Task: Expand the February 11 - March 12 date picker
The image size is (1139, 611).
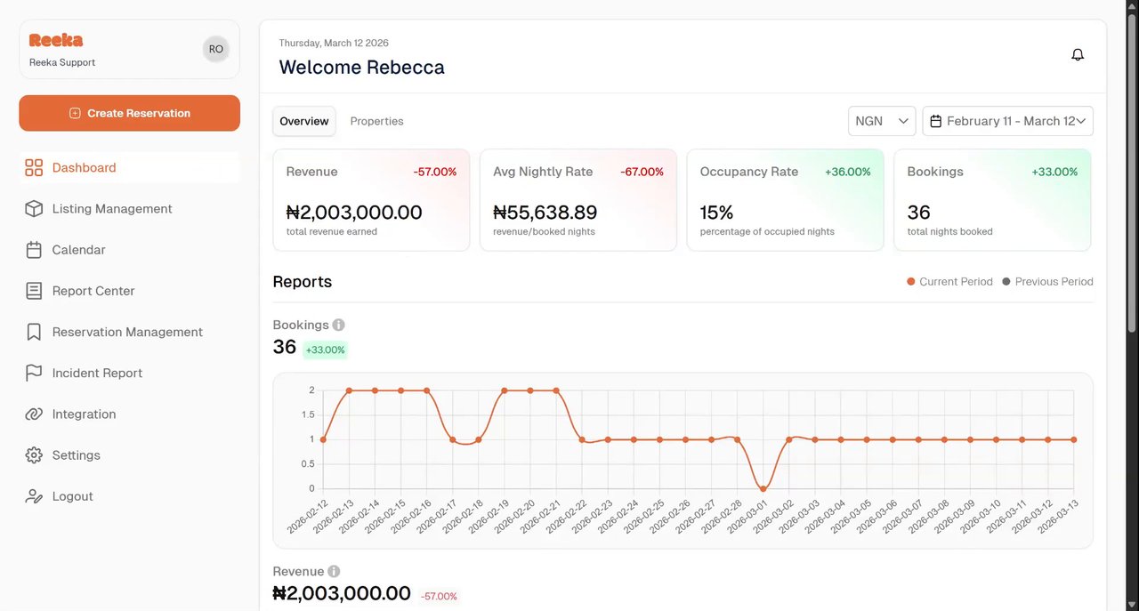Action: (x=1007, y=121)
